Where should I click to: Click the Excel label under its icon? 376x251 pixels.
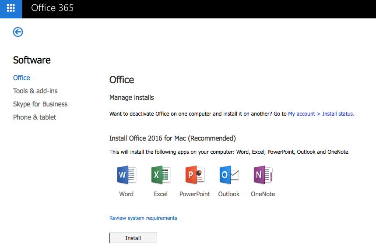tap(160, 194)
